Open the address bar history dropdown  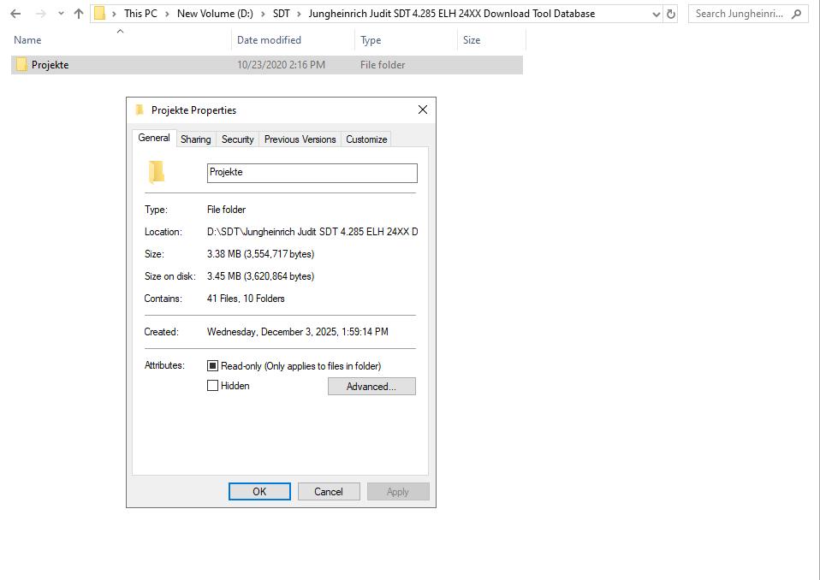pos(657,15)
